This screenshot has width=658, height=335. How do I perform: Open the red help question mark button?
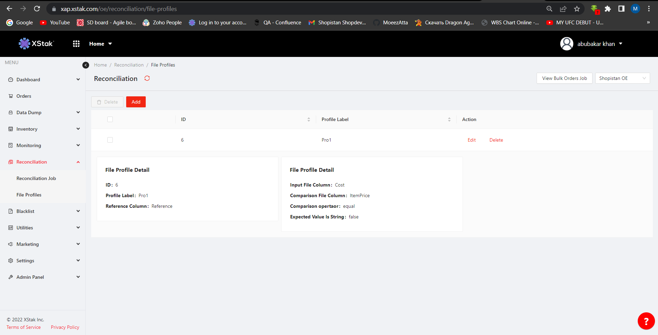tap(646, 321)
